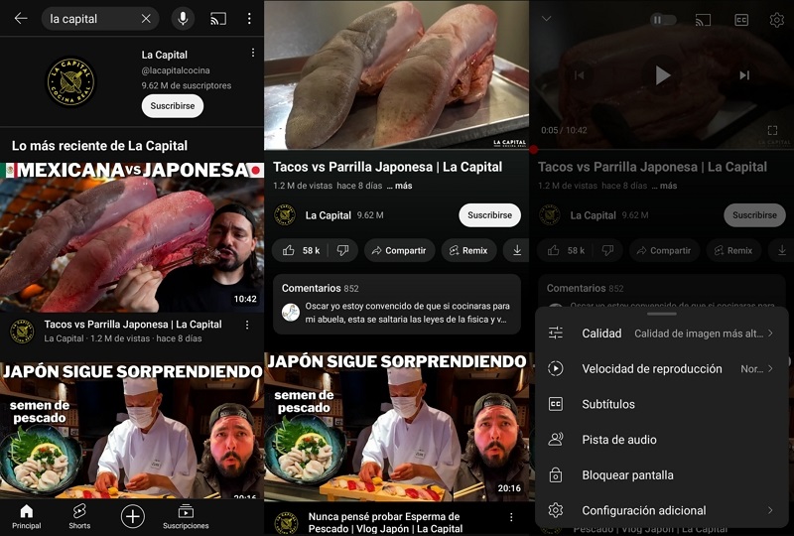Image resolution: width=794 pixels, height=536 pixels.
Task: Tap the bottom sheet drag handle
Action: tap(661, 314)
